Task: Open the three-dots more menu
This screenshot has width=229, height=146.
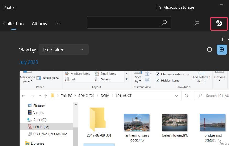Action: (58, 23)
